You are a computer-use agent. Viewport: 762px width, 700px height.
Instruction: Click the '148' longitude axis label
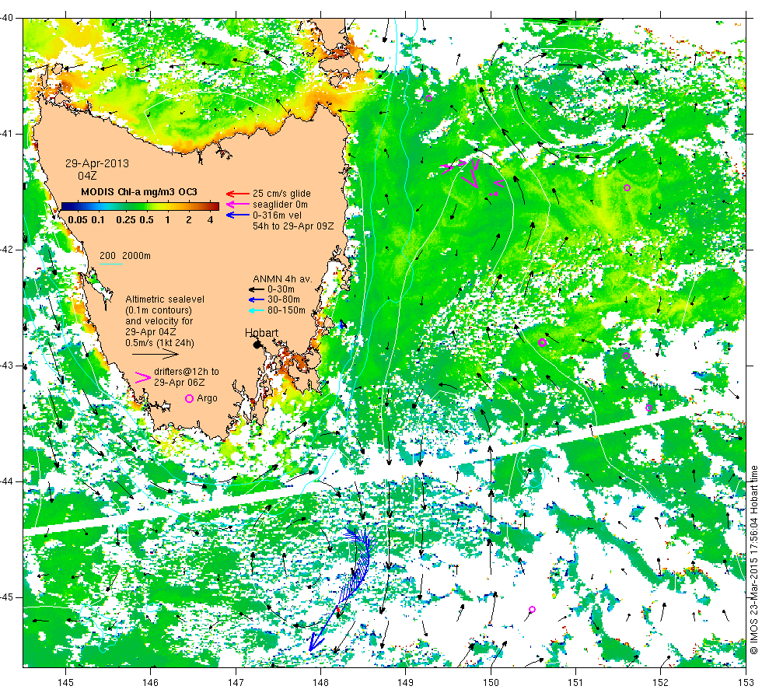coord(320,683)
